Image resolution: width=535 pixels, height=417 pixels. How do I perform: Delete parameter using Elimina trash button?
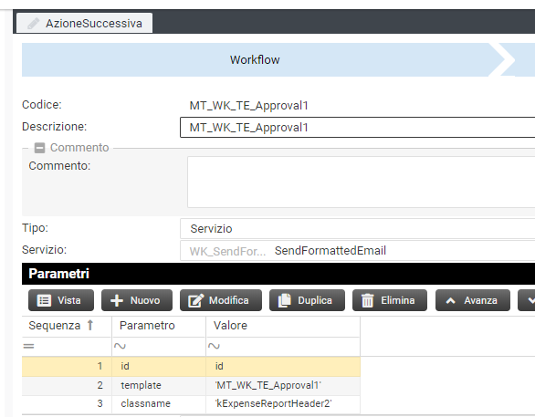coord(389,300)
